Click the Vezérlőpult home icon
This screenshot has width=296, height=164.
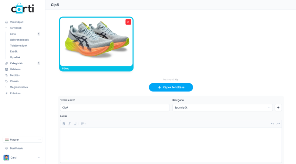(6, 22)
